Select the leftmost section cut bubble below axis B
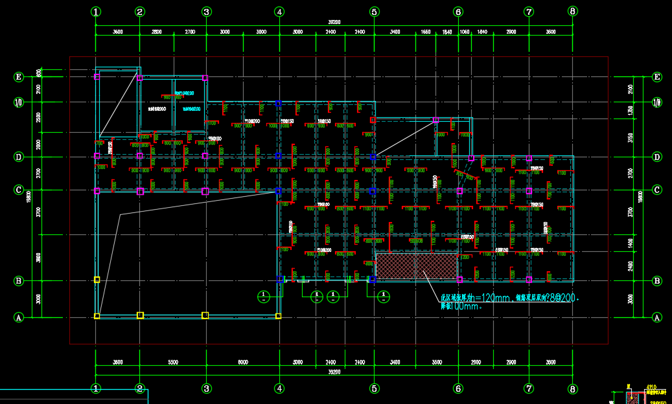Viewport: 672px width, 404px height. pyautogui.click(x=264, y=297)
